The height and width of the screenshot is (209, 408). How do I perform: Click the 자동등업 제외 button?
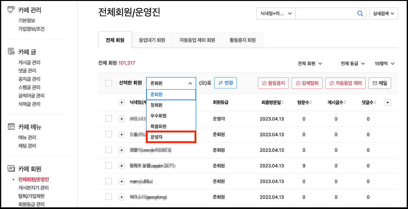(x=345, y=83)
